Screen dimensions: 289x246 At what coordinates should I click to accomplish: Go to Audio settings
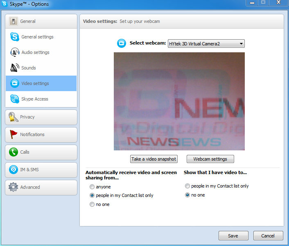coord(41,52)
